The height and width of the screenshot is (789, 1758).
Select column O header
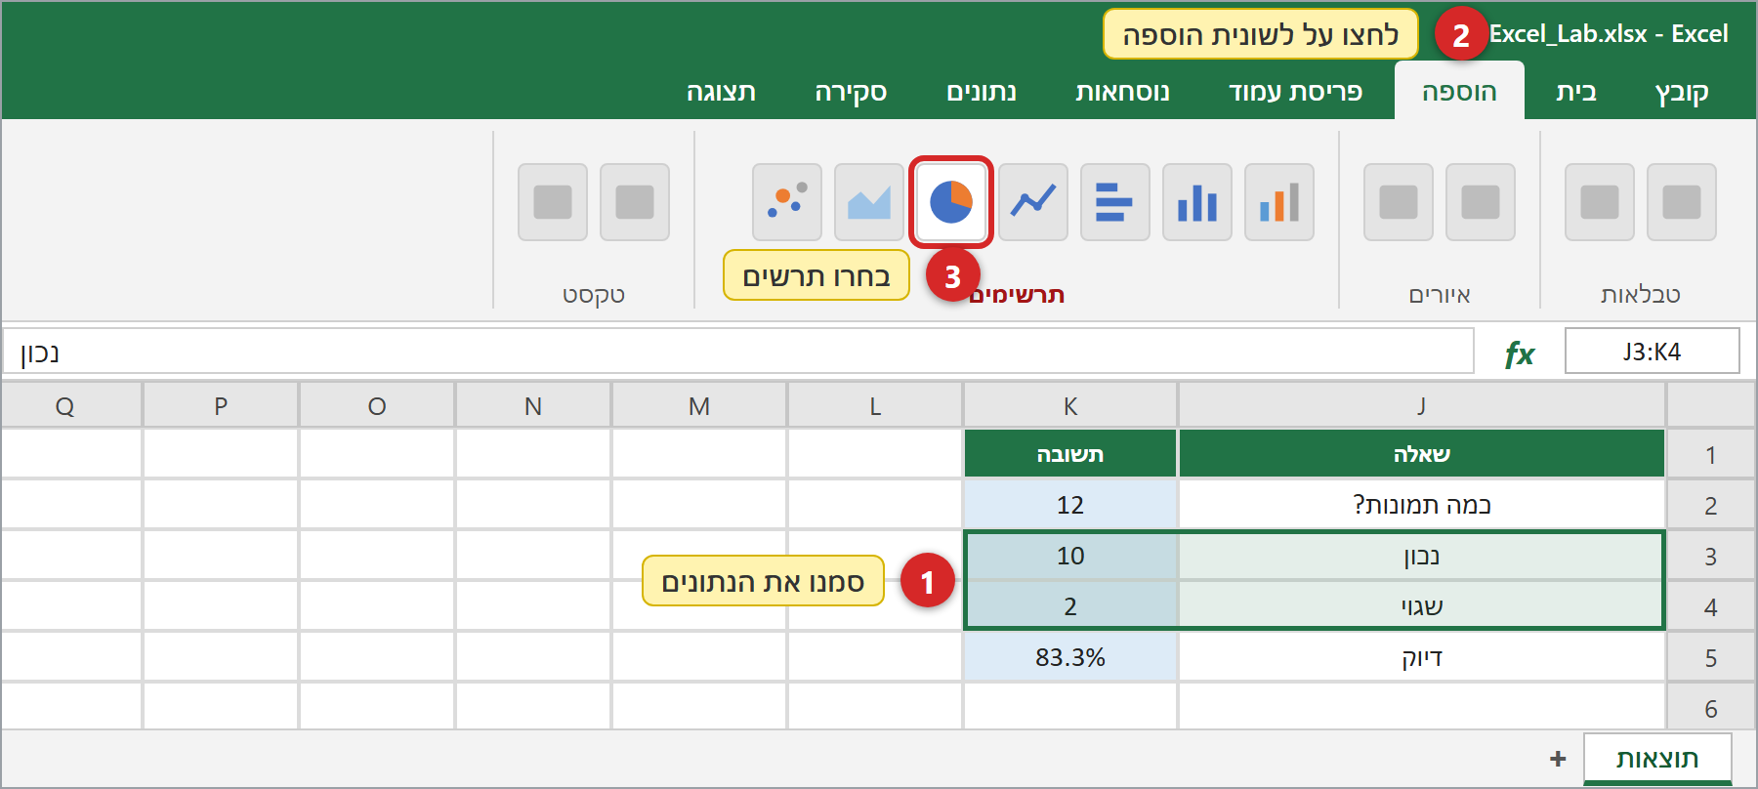tap(377, 405)
